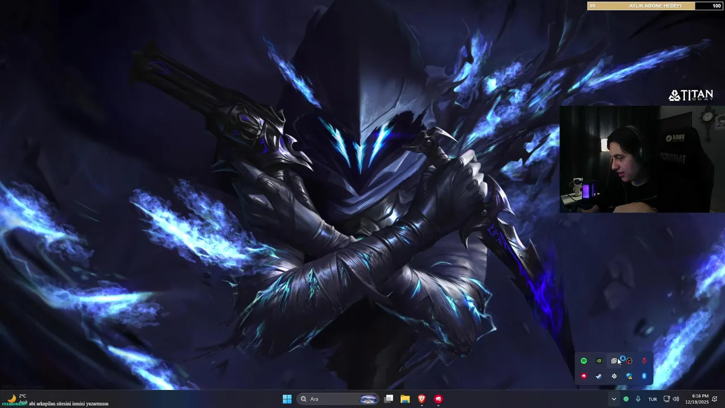Open the red MSI app on the taskbar

[x=438, y=399]
